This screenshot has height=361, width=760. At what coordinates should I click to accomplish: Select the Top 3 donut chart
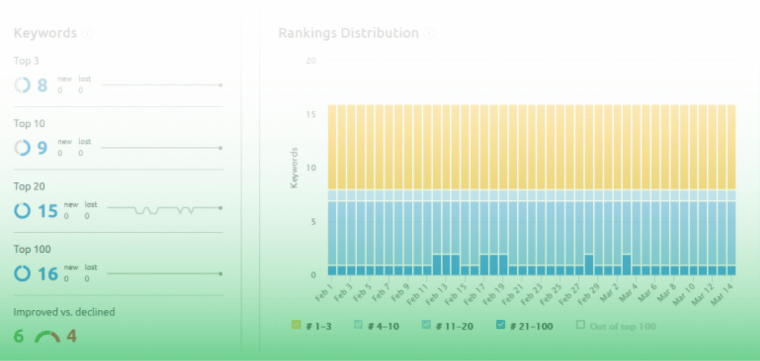pos(22,85)
